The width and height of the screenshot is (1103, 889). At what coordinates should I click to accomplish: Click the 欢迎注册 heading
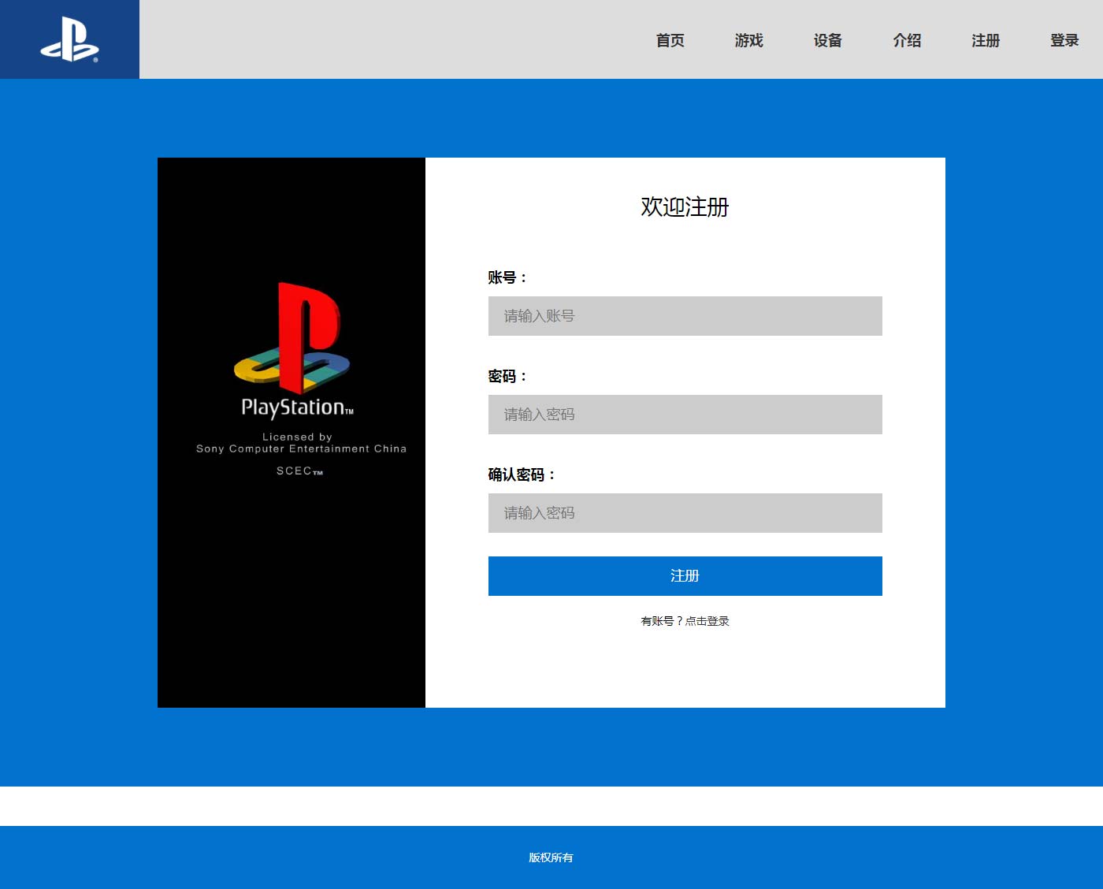685,207
